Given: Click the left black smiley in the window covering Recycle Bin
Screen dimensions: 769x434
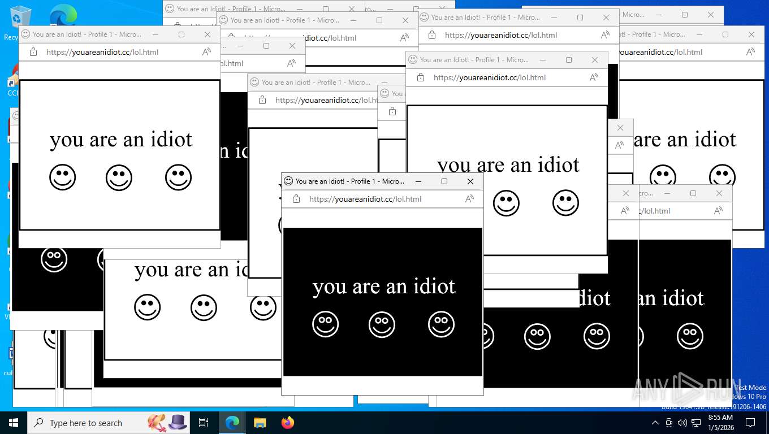Looking at the screenshot, I should point(63,178).
